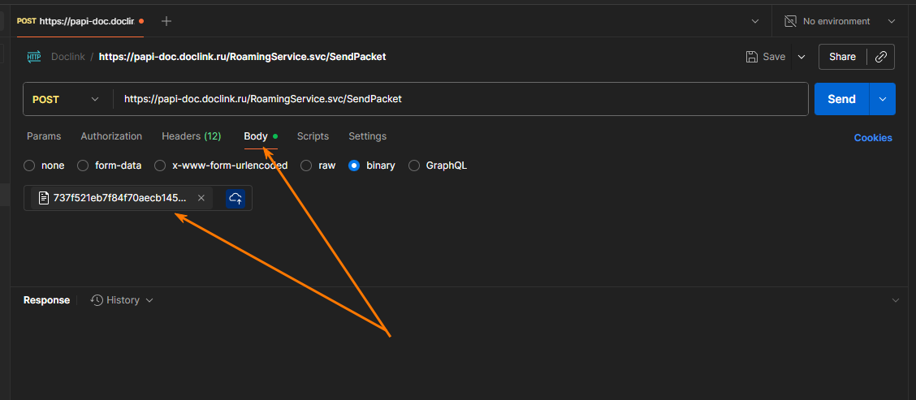Click the No environment icon
This screenshot has height=400, width=916.
tap(790, 21)
